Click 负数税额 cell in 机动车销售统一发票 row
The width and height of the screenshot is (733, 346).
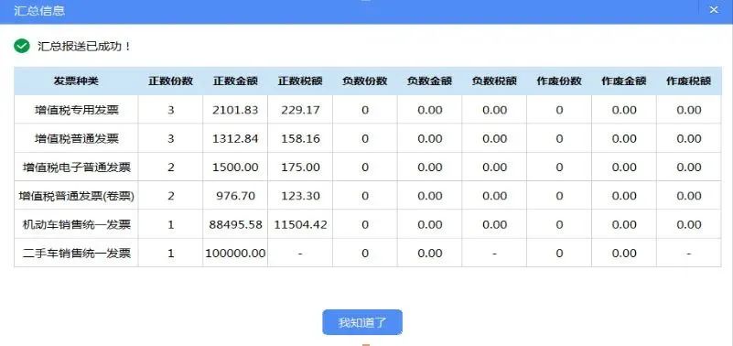coord(494,224)
